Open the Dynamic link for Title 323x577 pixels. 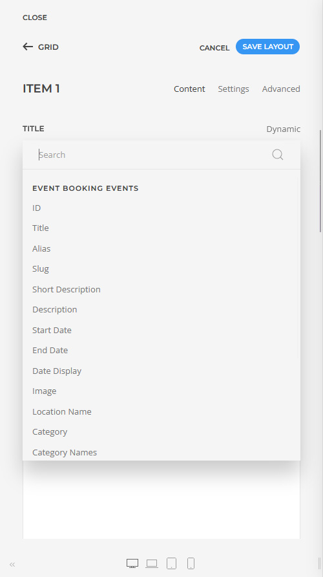click(x=284, y=129)
